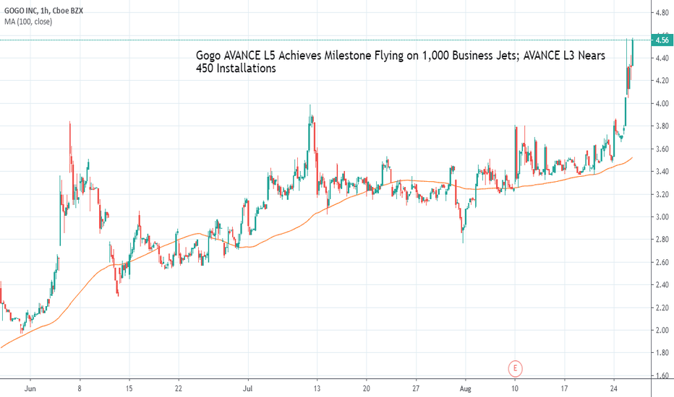The height and width of the screenshot is (397, 674).
Task: Click the 2.00 price level on price axis
Action: (662, 330)
